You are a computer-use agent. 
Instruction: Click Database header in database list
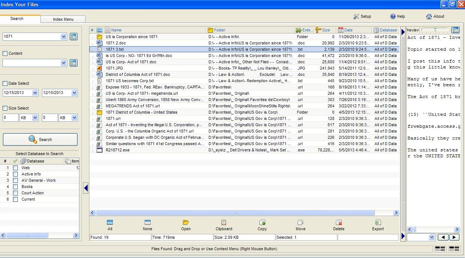[x=41, y=161]
